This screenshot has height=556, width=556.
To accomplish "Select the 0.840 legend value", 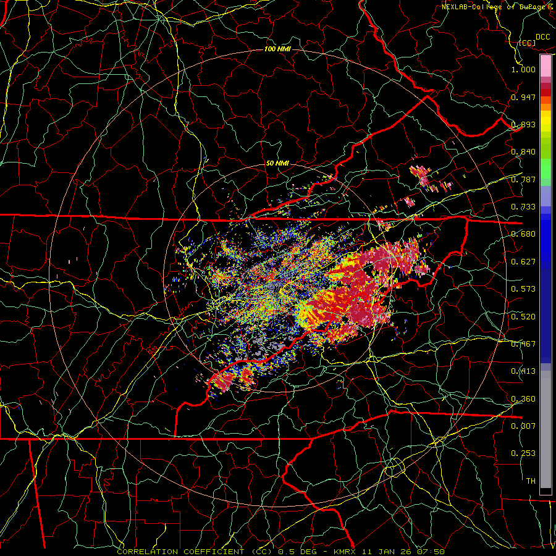I will (x=523, y=152).
